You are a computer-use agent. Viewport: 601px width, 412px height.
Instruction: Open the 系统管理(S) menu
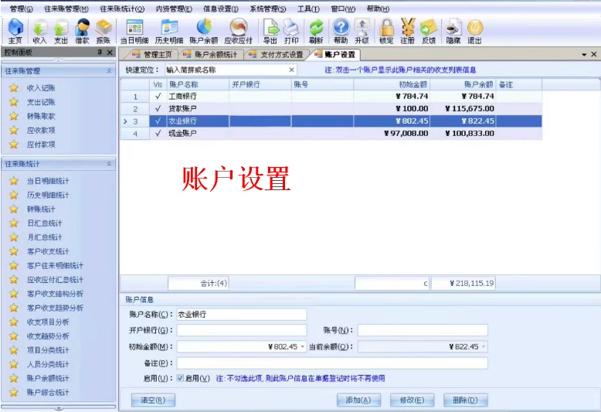[268, 9]
